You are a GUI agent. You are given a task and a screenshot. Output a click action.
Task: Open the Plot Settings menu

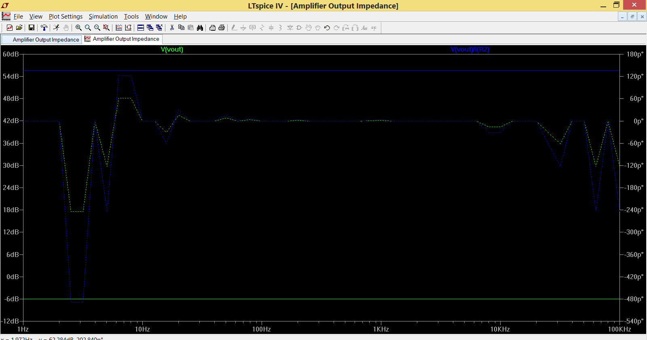coord(66,17)
